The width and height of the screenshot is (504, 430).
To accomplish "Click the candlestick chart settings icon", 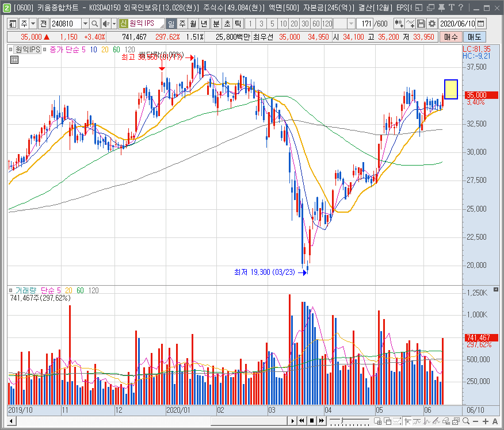I will pos(399,24).
